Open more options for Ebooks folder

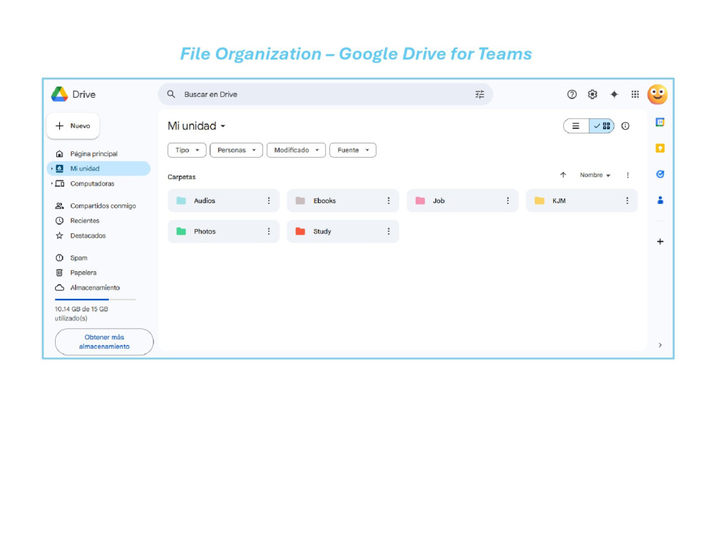pos(389,200)
